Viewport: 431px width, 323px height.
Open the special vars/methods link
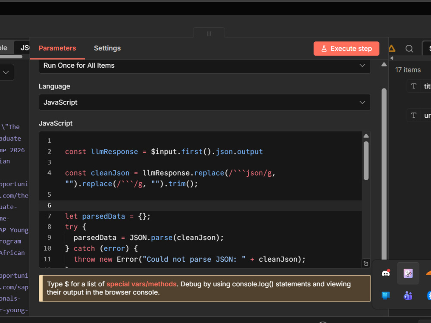(x=141, y=284)
